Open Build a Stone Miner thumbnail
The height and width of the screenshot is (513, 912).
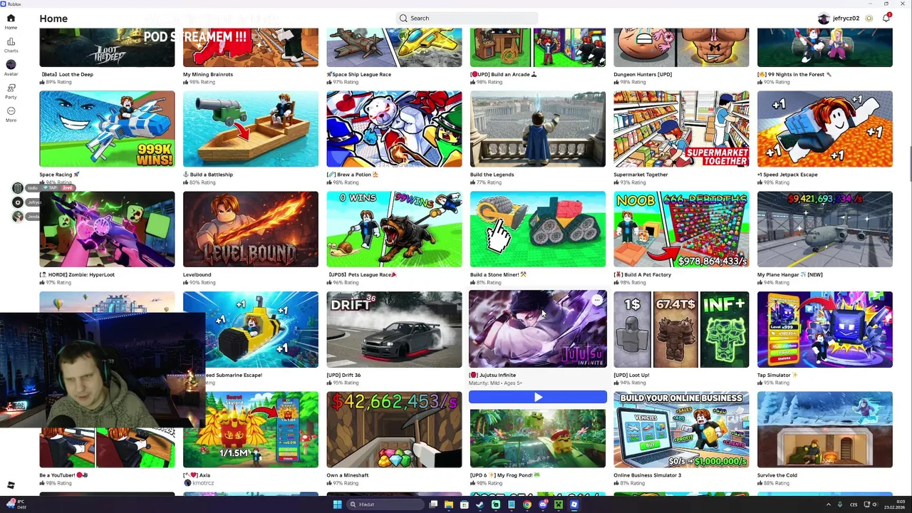tap(538, 229)
